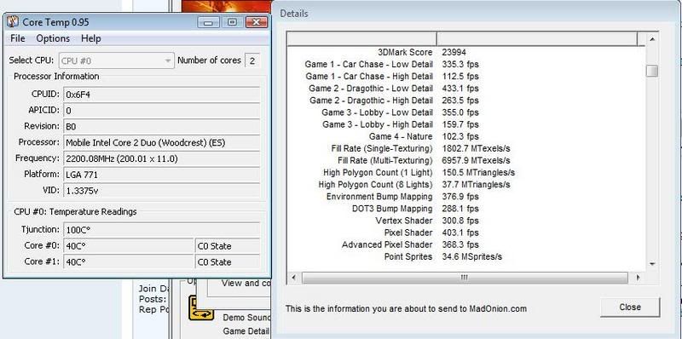
Task: Select the Game 1 - Car Chase - High Detail row
Action: coord(466,77)
